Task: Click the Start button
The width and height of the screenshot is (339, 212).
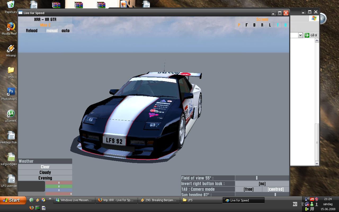Action: [13, 200]
